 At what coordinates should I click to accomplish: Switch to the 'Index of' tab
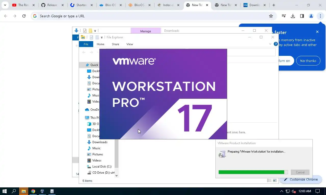(x=168, y=5)
